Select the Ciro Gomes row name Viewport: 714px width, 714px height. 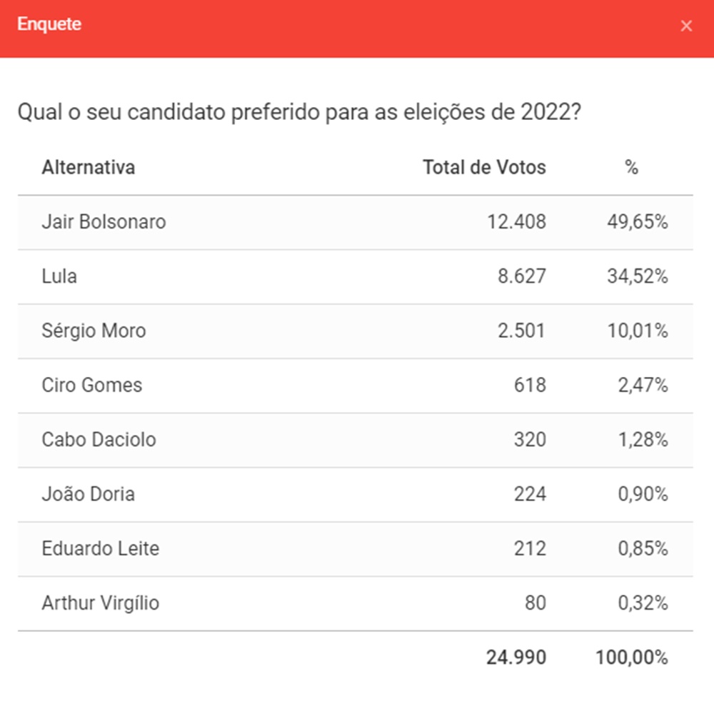coord(92,386)
